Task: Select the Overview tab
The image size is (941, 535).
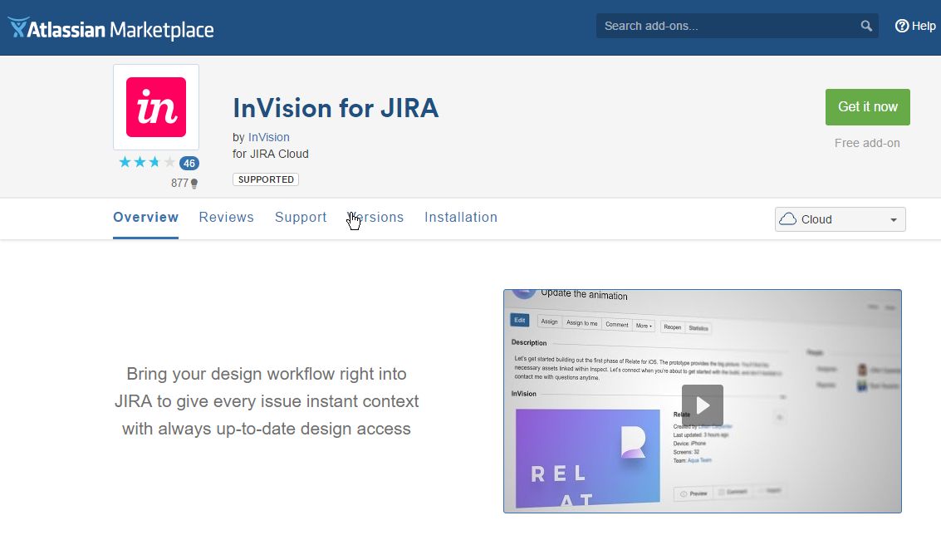Action: pos(146,218)
